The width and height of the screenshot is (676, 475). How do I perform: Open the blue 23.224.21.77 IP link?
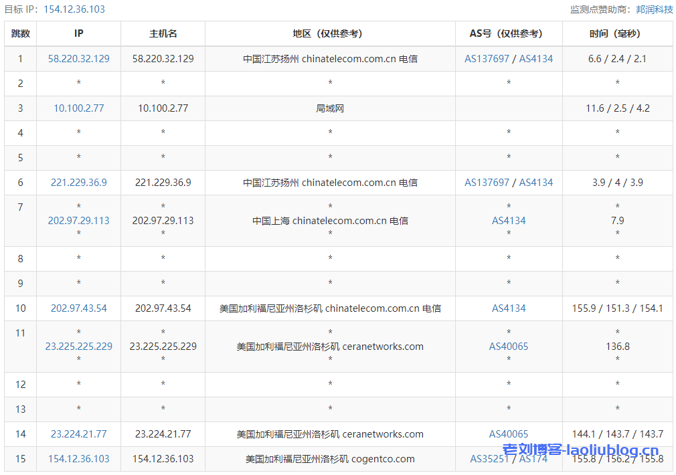79,434
